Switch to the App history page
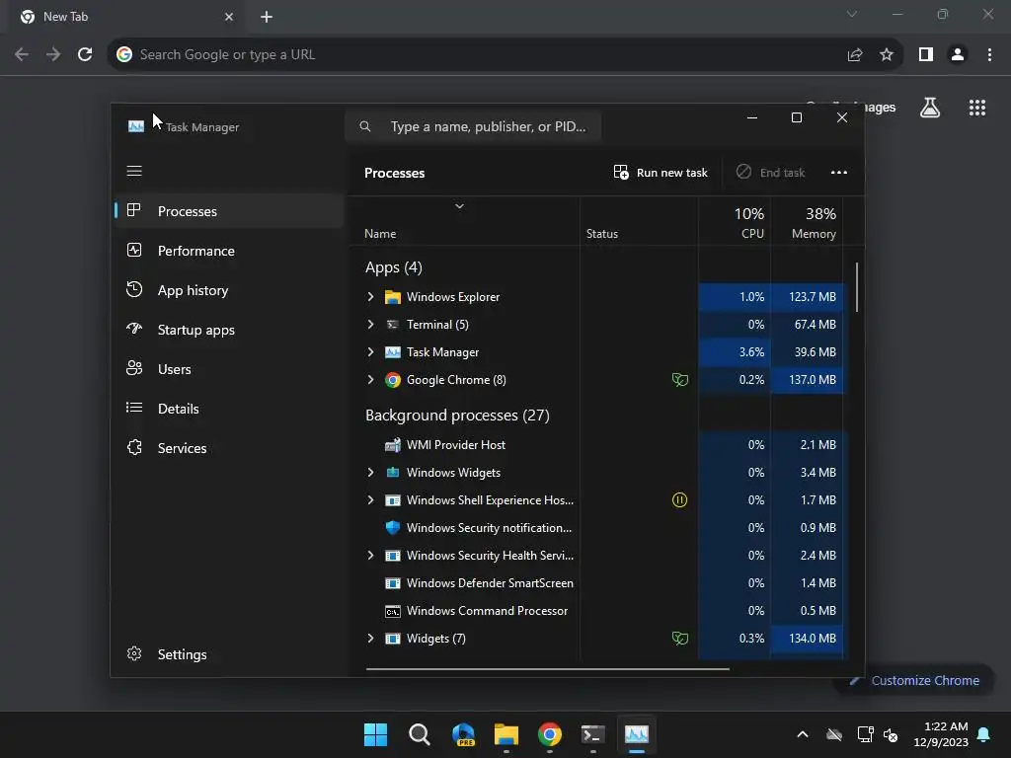The image size is (1011, 758). [x=229, y=290]
